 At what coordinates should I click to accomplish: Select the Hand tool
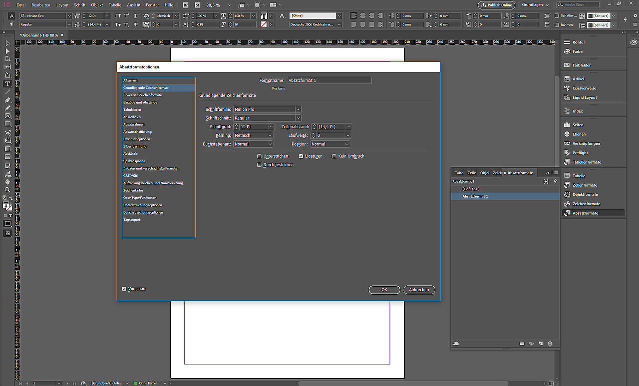(x=7, y=182)
